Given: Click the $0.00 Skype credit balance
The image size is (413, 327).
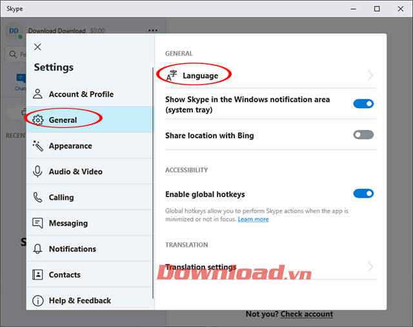Looking at the screenshot, I should point(97,31).
